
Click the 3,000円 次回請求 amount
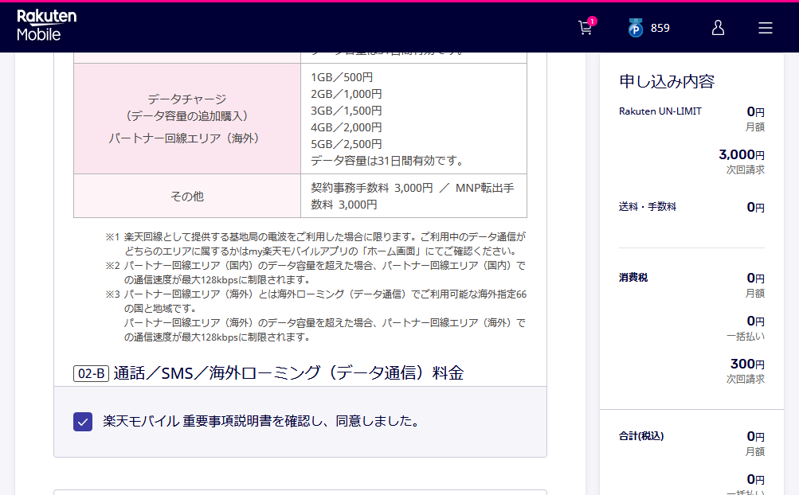(x=742, y=155)
